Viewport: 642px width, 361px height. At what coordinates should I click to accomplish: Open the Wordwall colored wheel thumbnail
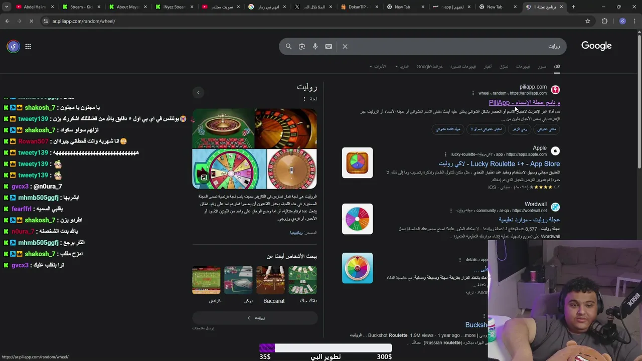pyautogui.click(x=357, y=219)
